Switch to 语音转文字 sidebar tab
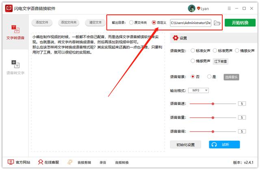Screen dimensions: 260x170 point(15,68)
